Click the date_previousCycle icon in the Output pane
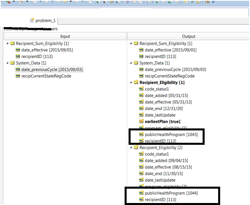 (141, 69)
